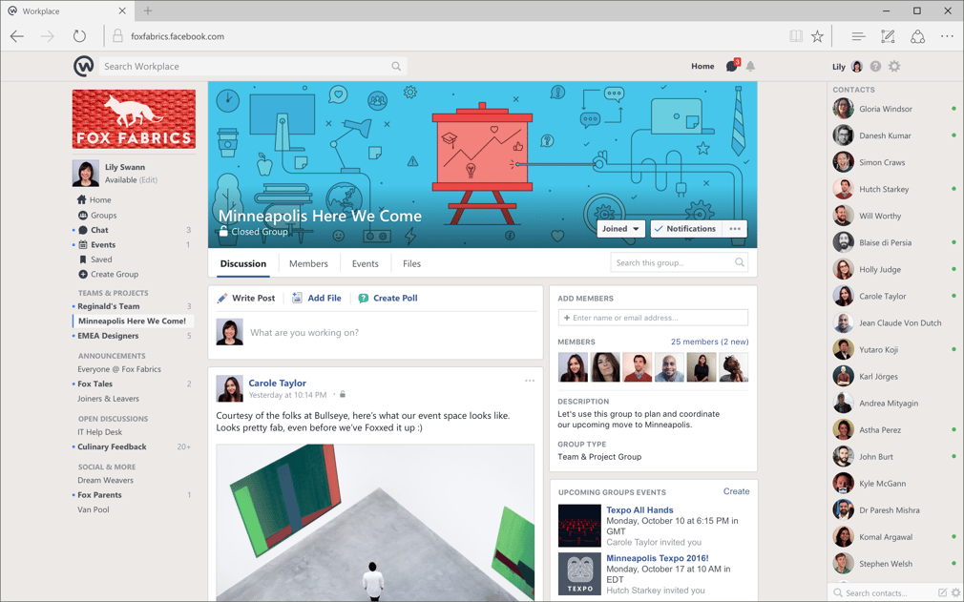
Task: Switch to the Files tab
Action: coord(412,263)
